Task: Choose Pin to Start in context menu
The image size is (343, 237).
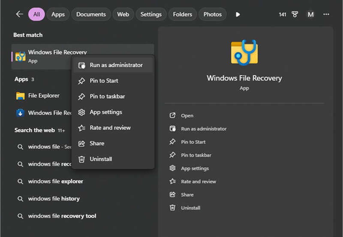Action: pos(113,81)
